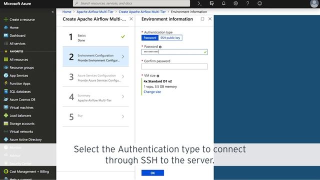The height and width of the screenshot is (180, 320).
Task: Open Storage accounts text in sidebar
Action: [x=22, y=123]
